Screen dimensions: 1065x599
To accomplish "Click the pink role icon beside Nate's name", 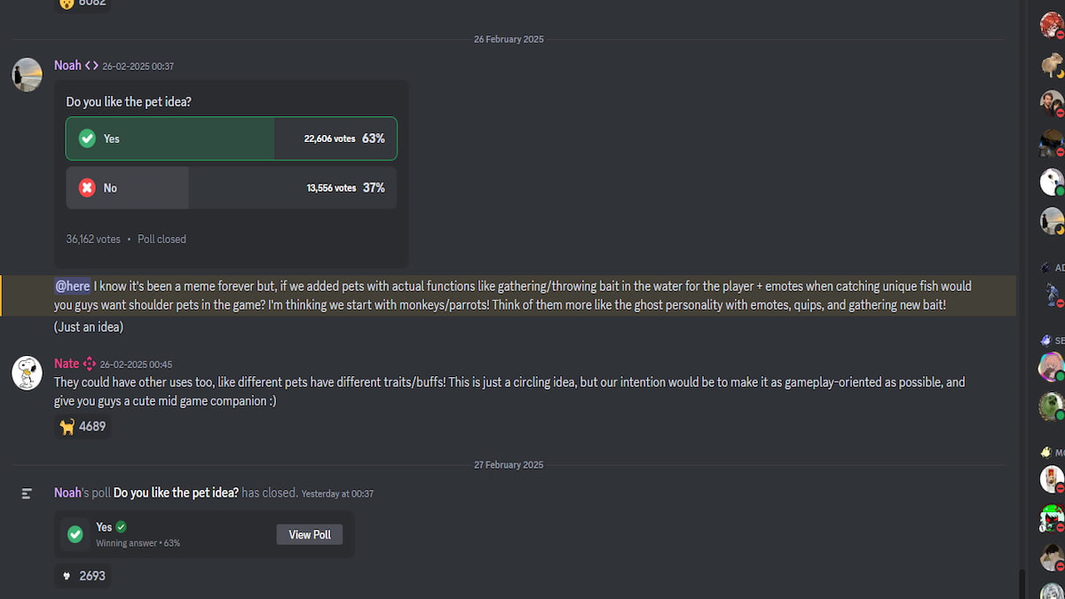I will point(89,364).
